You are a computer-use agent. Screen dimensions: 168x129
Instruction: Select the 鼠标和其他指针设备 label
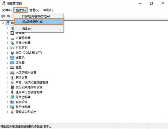tap(29, 87)
